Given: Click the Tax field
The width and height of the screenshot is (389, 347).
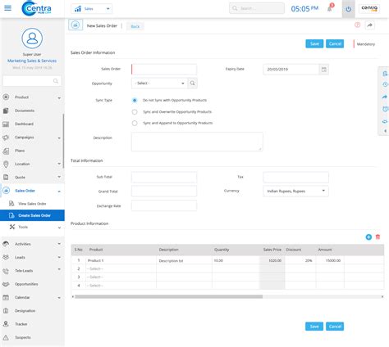Looking at the screenshot, I should tap(295, 177).
